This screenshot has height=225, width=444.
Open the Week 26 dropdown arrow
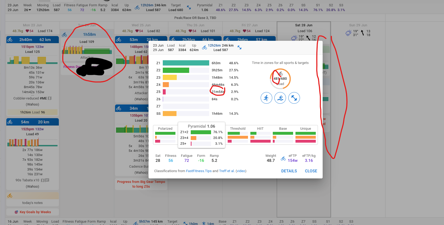click(30, 10)
